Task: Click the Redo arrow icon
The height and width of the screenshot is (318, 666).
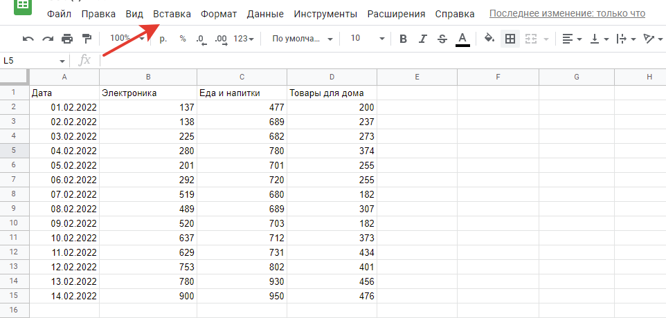Action: click(47, 39)
